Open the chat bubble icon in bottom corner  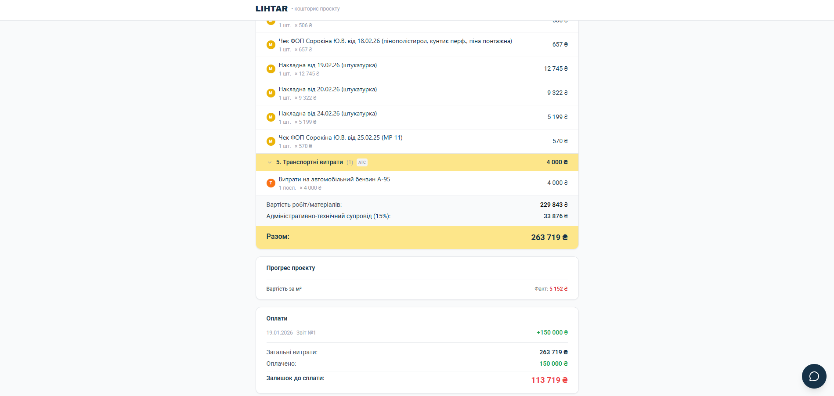(814, 376)
